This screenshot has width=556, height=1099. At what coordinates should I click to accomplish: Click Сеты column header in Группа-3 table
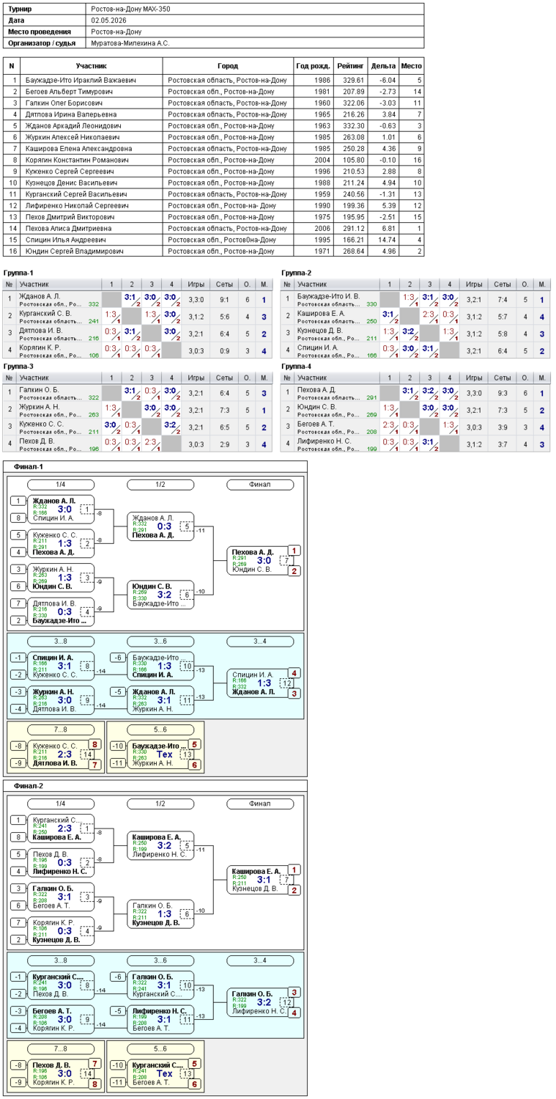(x=224, y=377)
